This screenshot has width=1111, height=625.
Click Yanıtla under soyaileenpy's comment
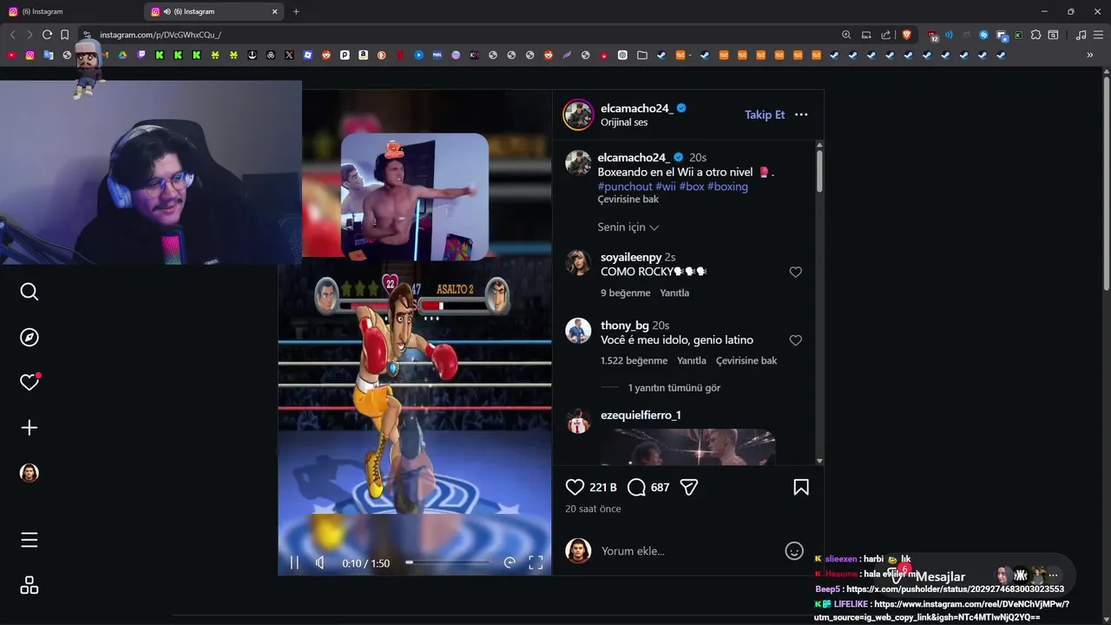click(674, 293)
